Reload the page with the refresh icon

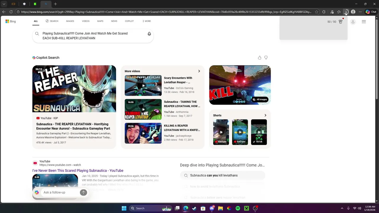click(x=11, y=12)
